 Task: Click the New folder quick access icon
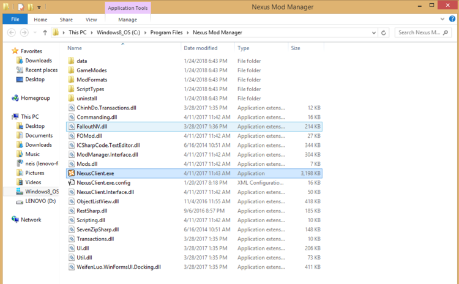pyautogui.click(x=31, y=7)
